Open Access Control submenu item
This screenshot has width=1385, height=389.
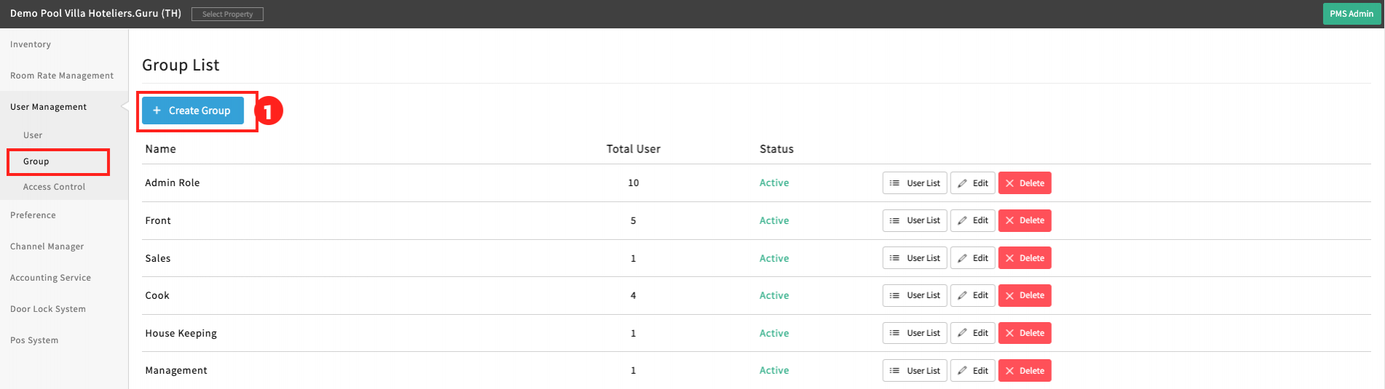pos(54,187)
